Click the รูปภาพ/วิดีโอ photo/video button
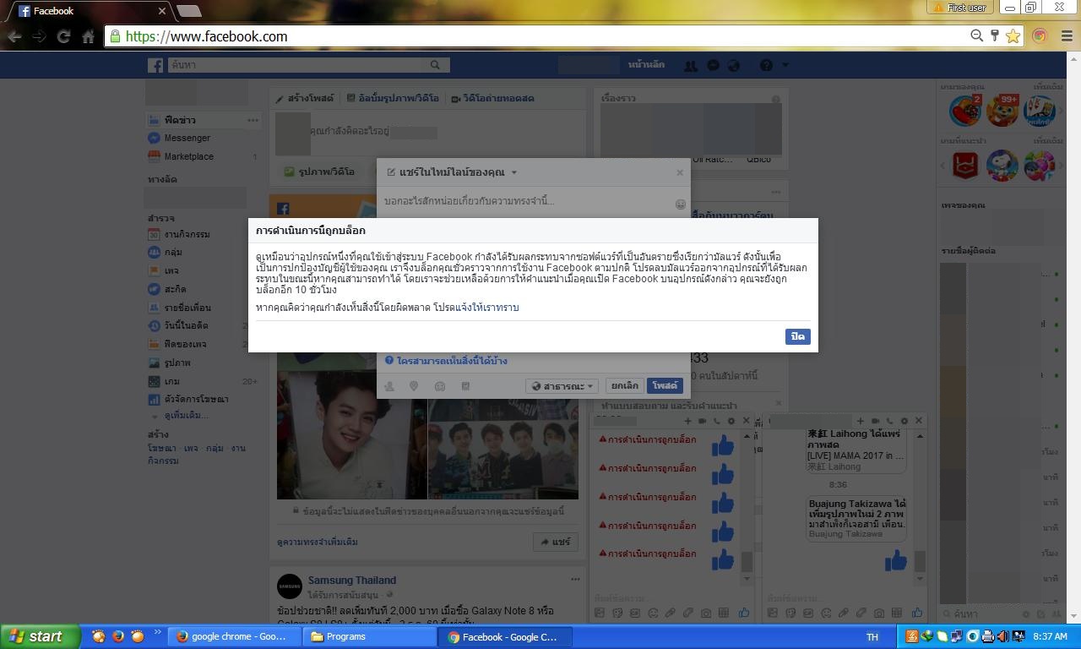This screenshot has height=649, width=1081. click(x=319, y=172)
